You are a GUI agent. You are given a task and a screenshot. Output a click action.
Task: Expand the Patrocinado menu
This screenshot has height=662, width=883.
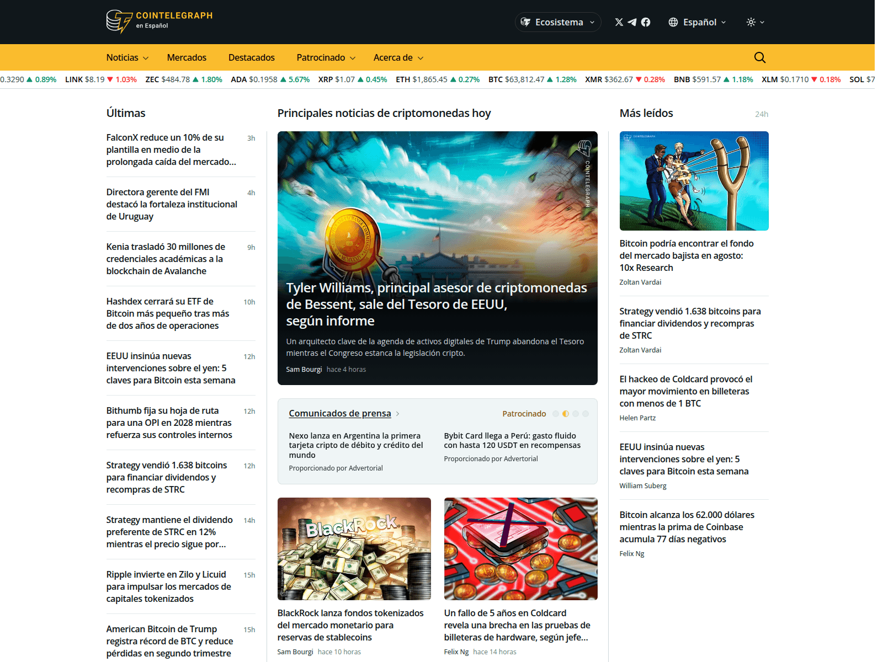tap(326, 57)
